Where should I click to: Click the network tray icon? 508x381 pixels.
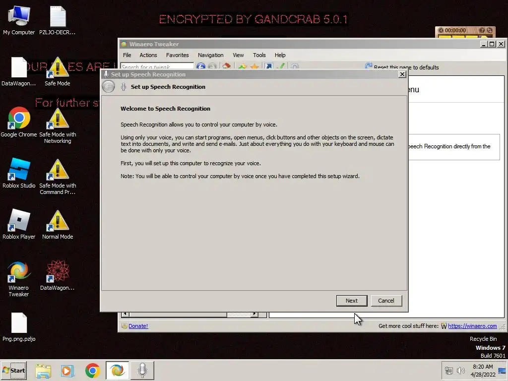click(448, 371)
